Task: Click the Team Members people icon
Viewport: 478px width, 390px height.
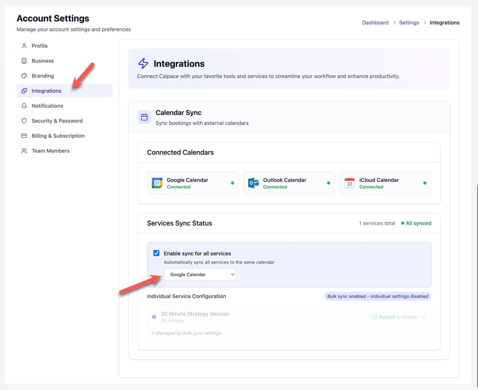Action: [x=24, y=151]
